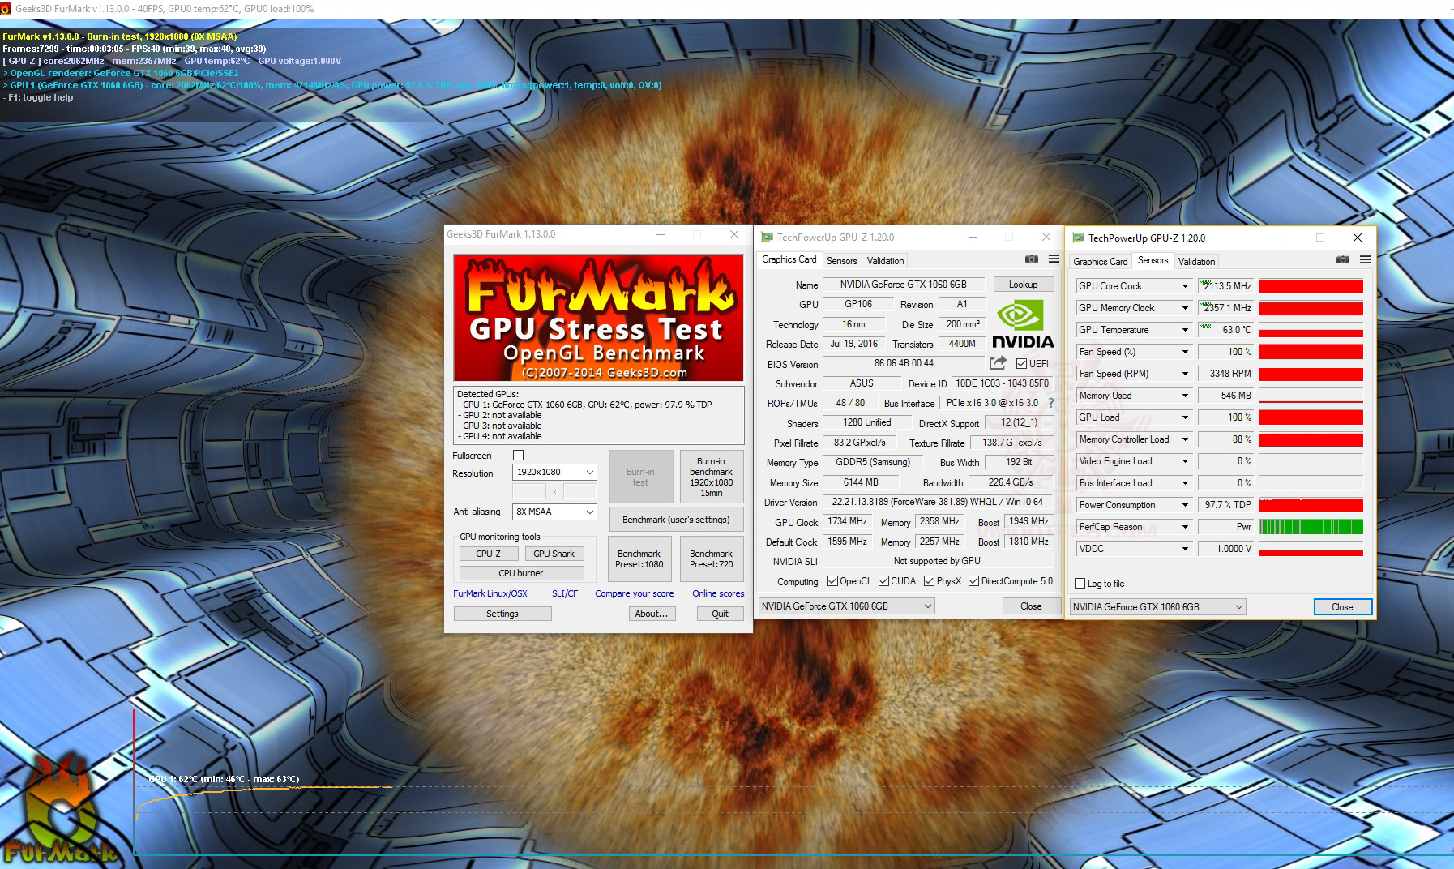Toggle the UEFI checkbox
Viewport: 1454px width, 869px height.
(1021, 364)
